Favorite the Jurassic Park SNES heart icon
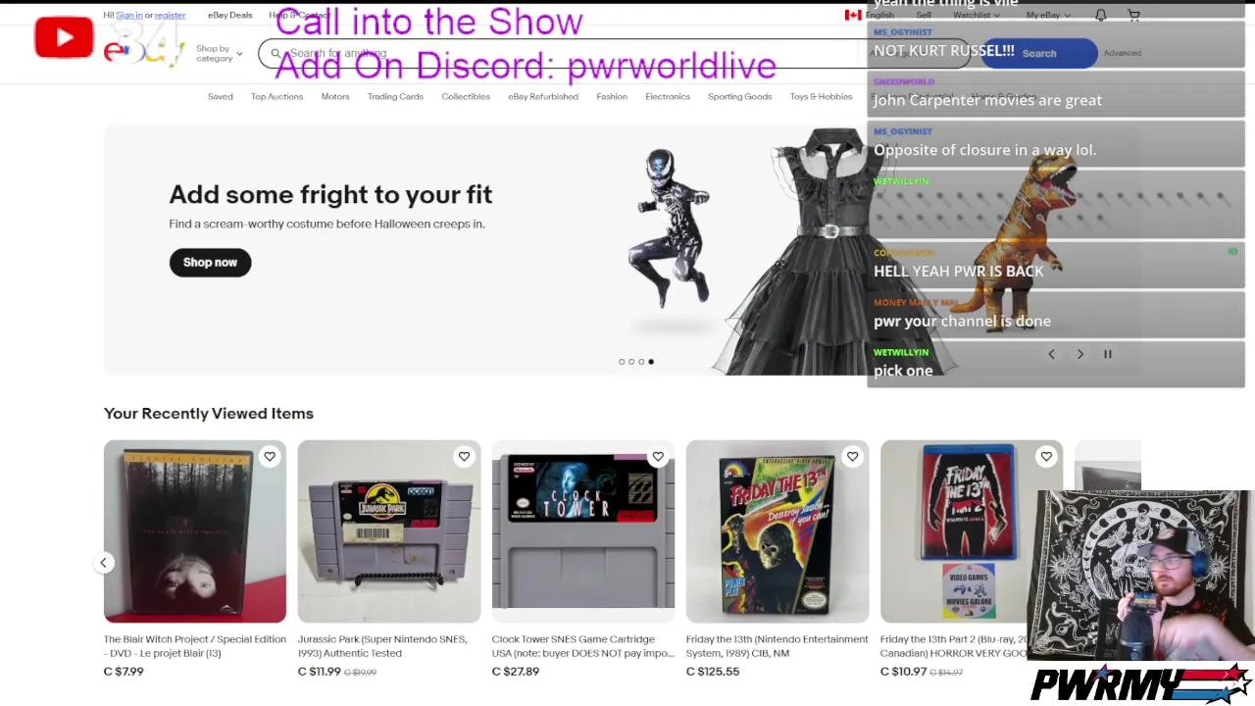 [464, 456]
